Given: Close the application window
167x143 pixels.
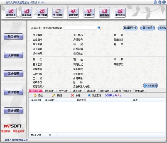Looking at the screenshot, I should [x=164, y=2].
